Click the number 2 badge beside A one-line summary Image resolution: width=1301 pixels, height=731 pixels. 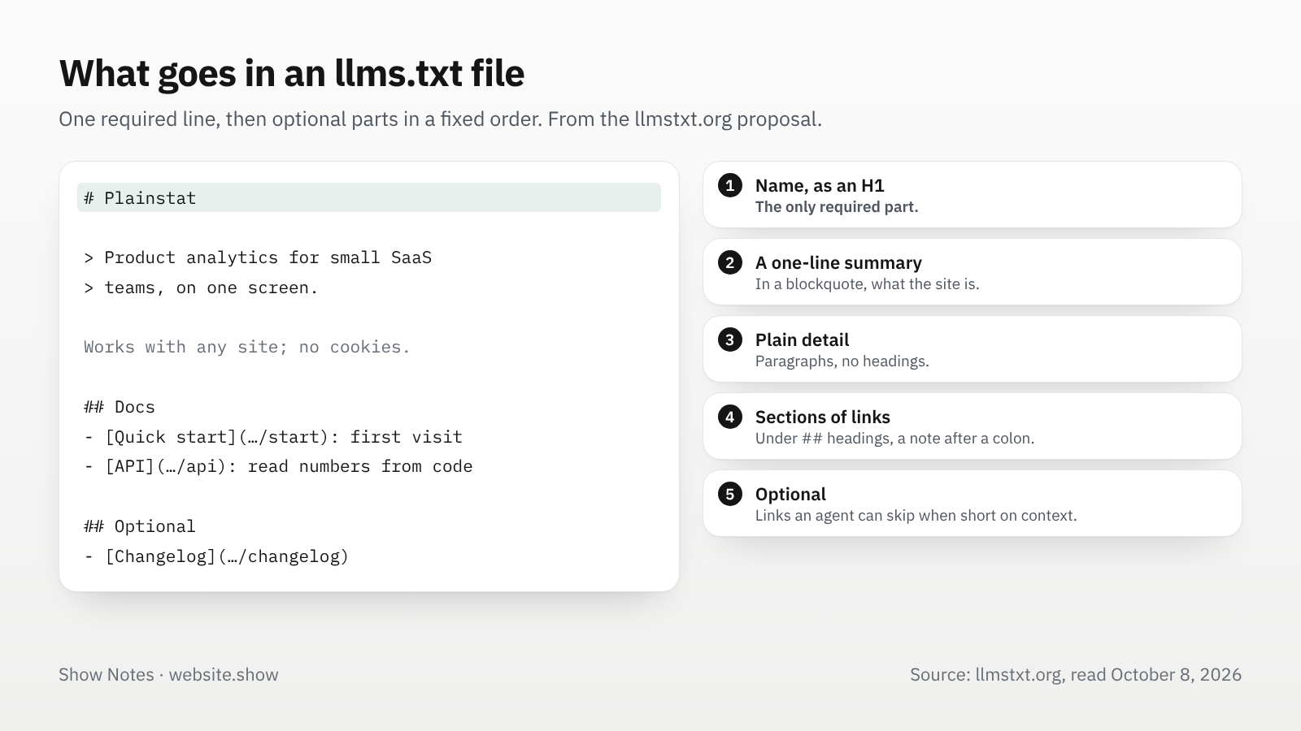tap(730, 262)
